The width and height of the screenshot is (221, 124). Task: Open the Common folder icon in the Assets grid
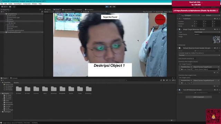pos(36,89)
